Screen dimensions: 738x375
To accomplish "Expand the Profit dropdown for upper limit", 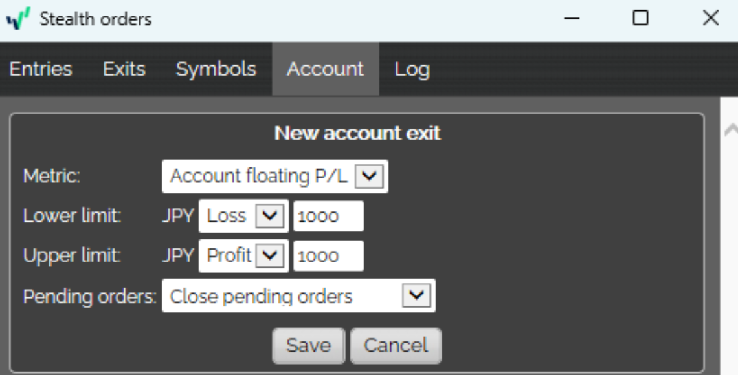I will click(x=243, y=256).
